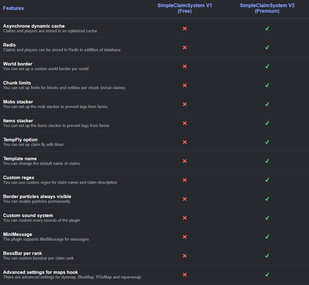Click the Border particles always visible title
Image resolution: width=309 pixels, height=285 pixels.
[37, 197]
